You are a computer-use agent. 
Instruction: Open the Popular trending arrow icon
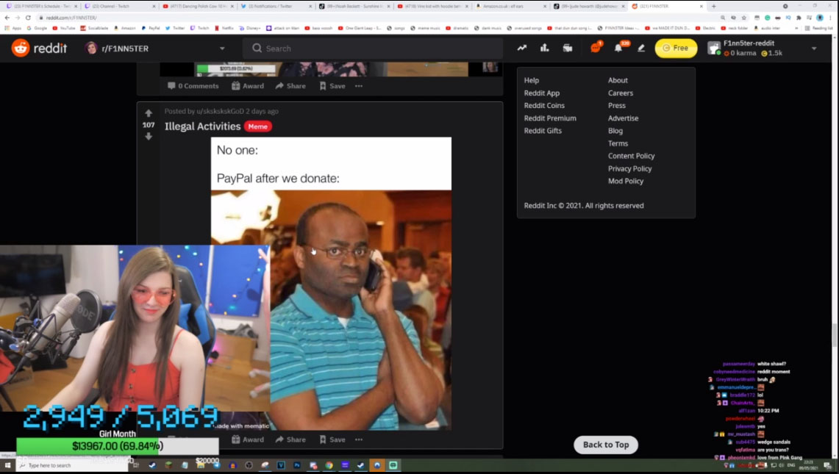point(521,49)
